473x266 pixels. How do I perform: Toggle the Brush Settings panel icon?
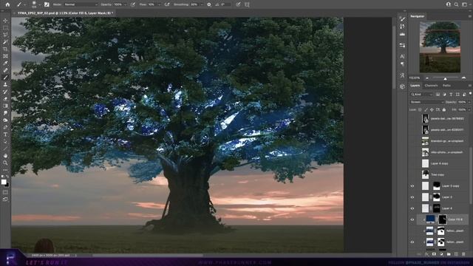(x=47, y=4)
